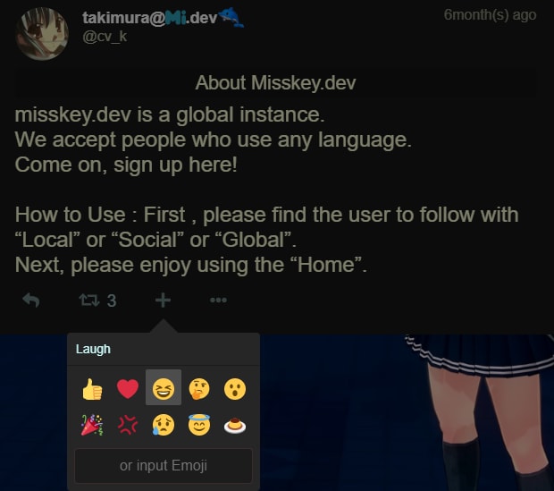React with the thumbs up emoji
Screen dimensions: 554x491
[x=92, y=388]
